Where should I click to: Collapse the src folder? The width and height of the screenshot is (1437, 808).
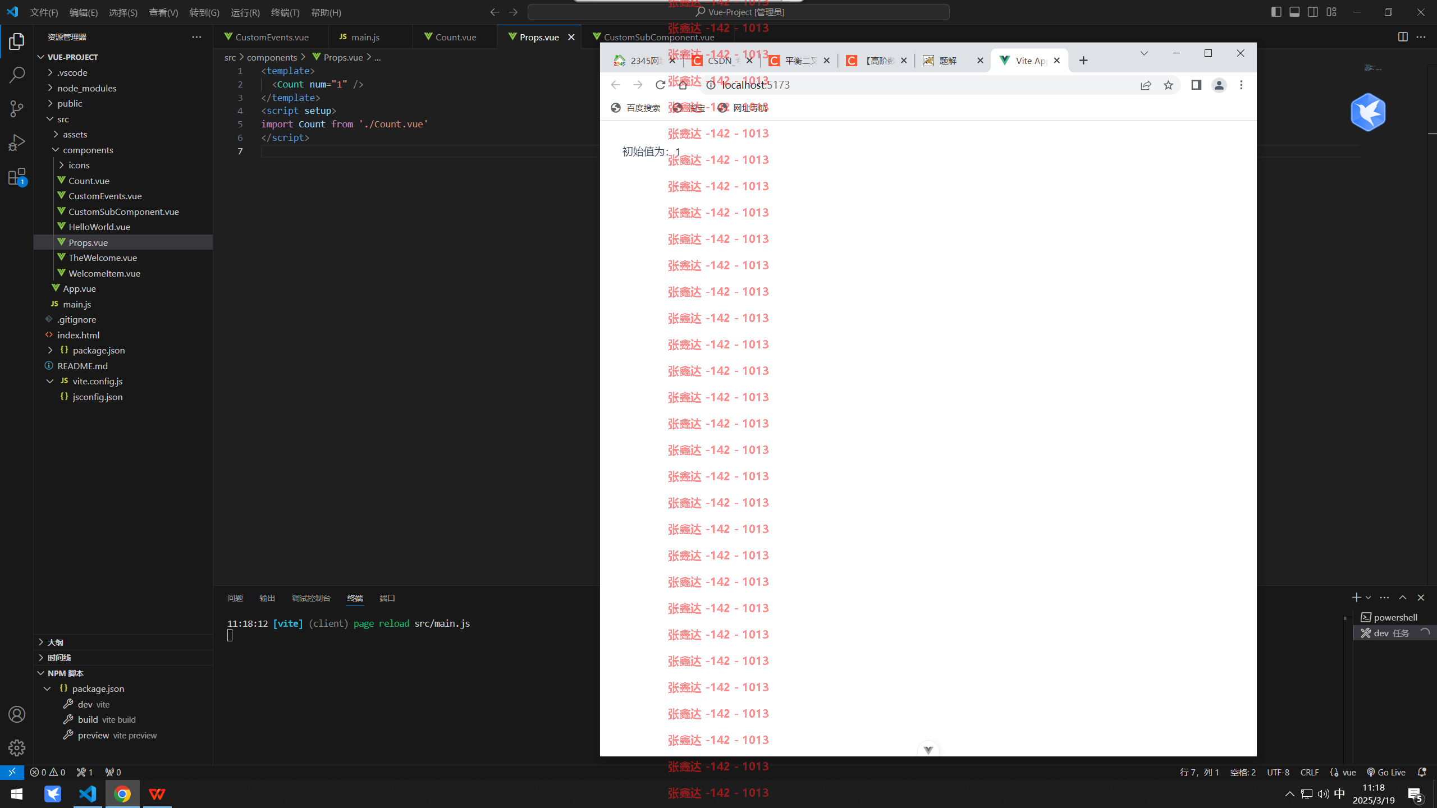pyautogui.click(x=123, y=119)
